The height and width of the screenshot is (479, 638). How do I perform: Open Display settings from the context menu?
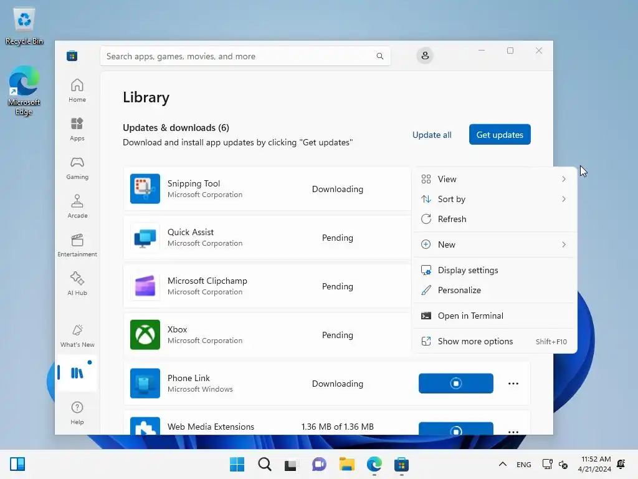(494, 270)
